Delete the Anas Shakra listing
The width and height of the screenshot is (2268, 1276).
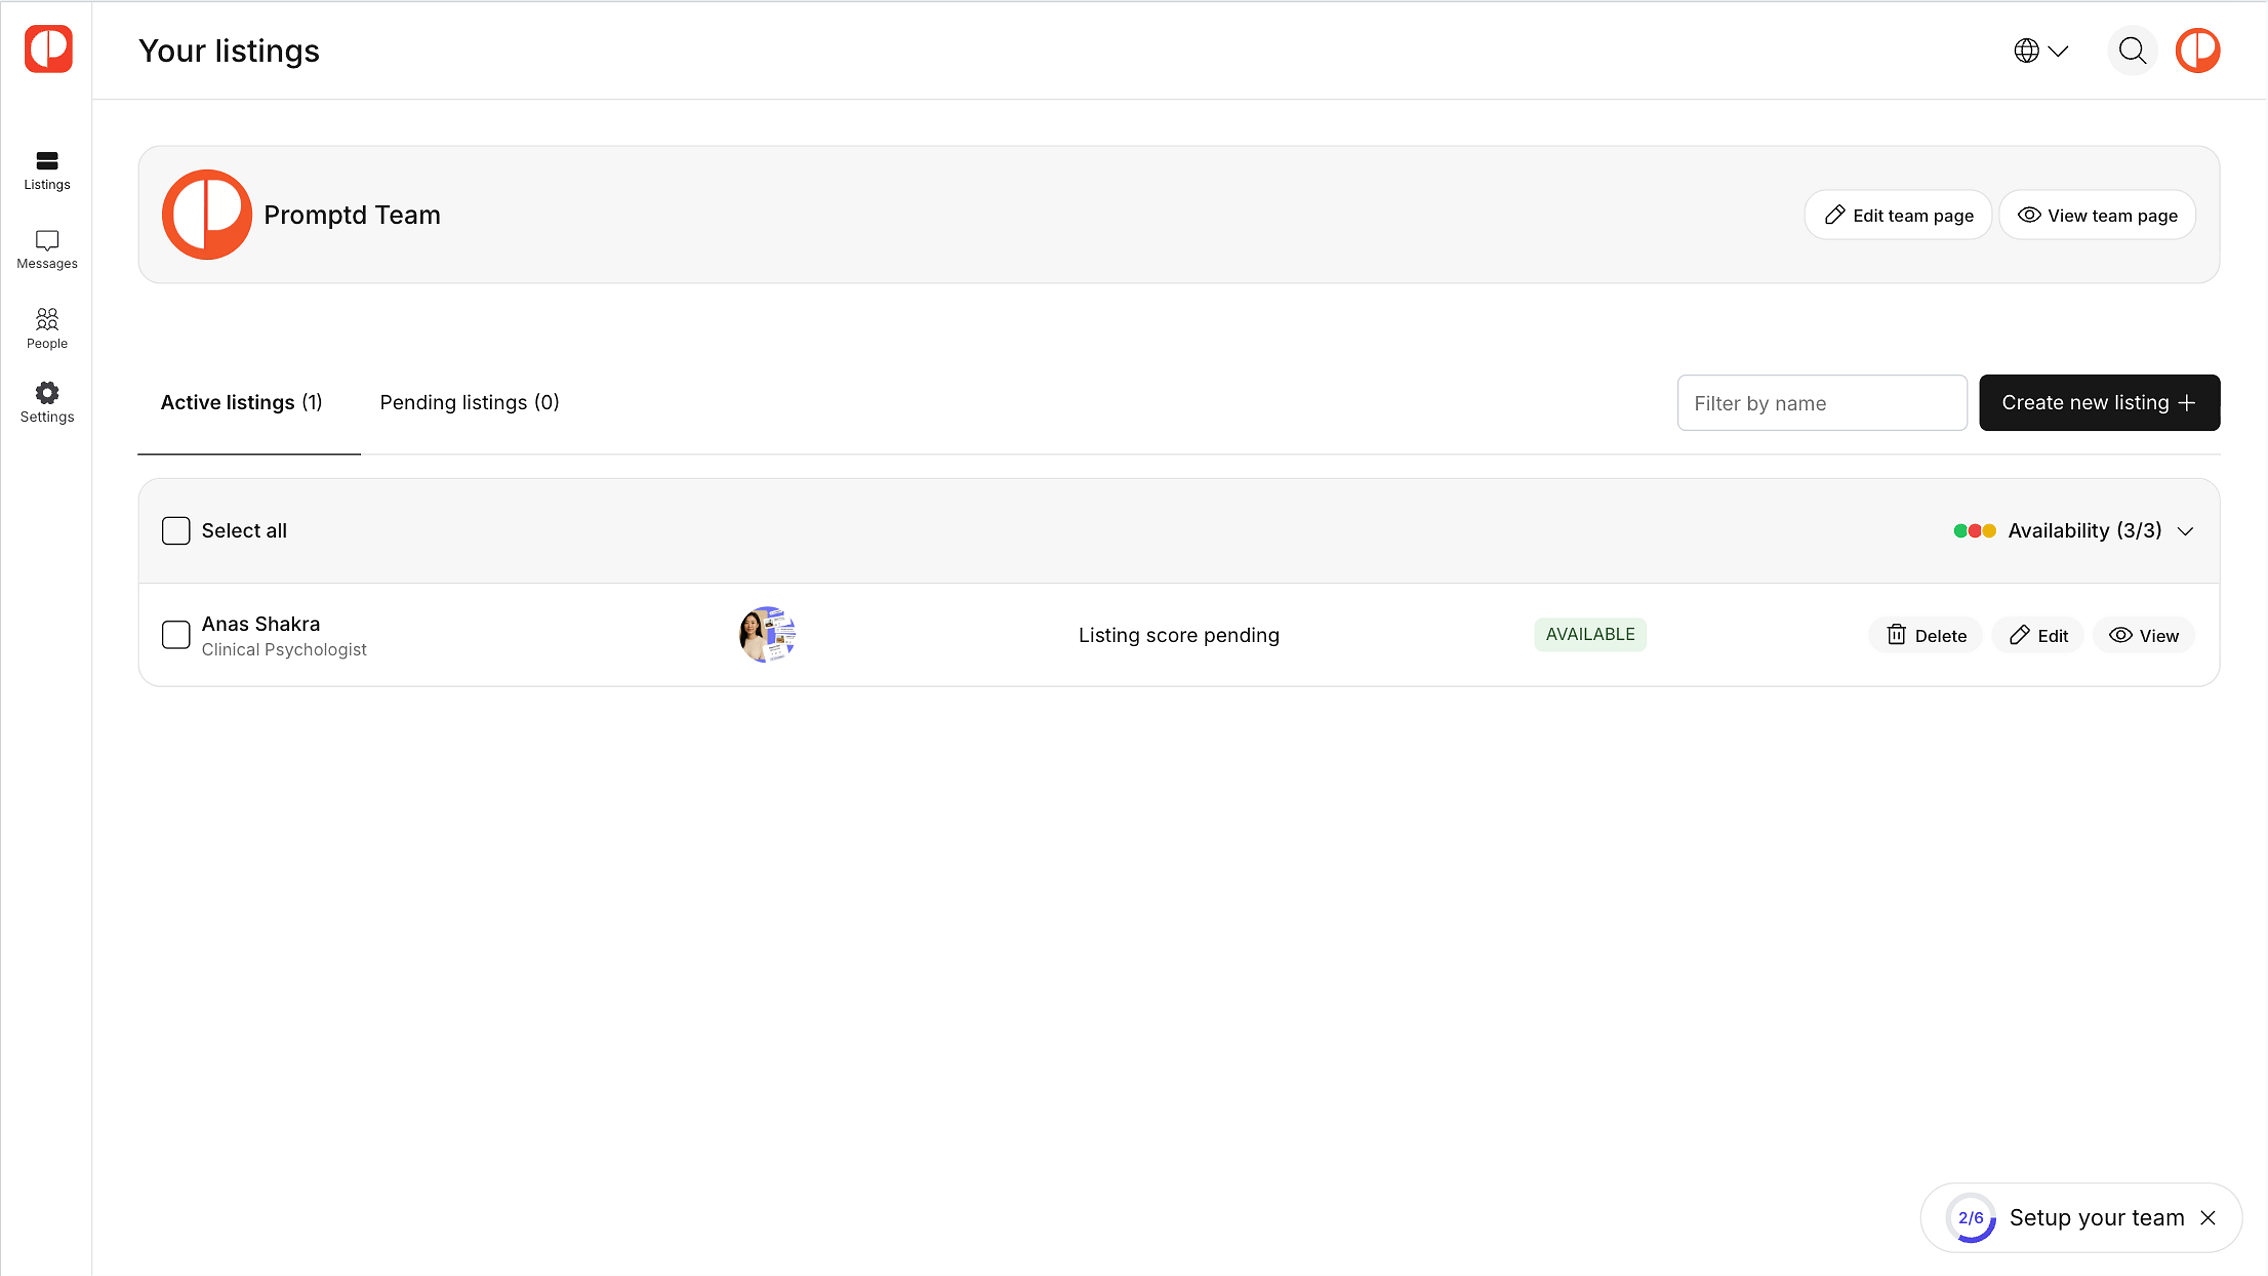click(x=1925, y=635)
